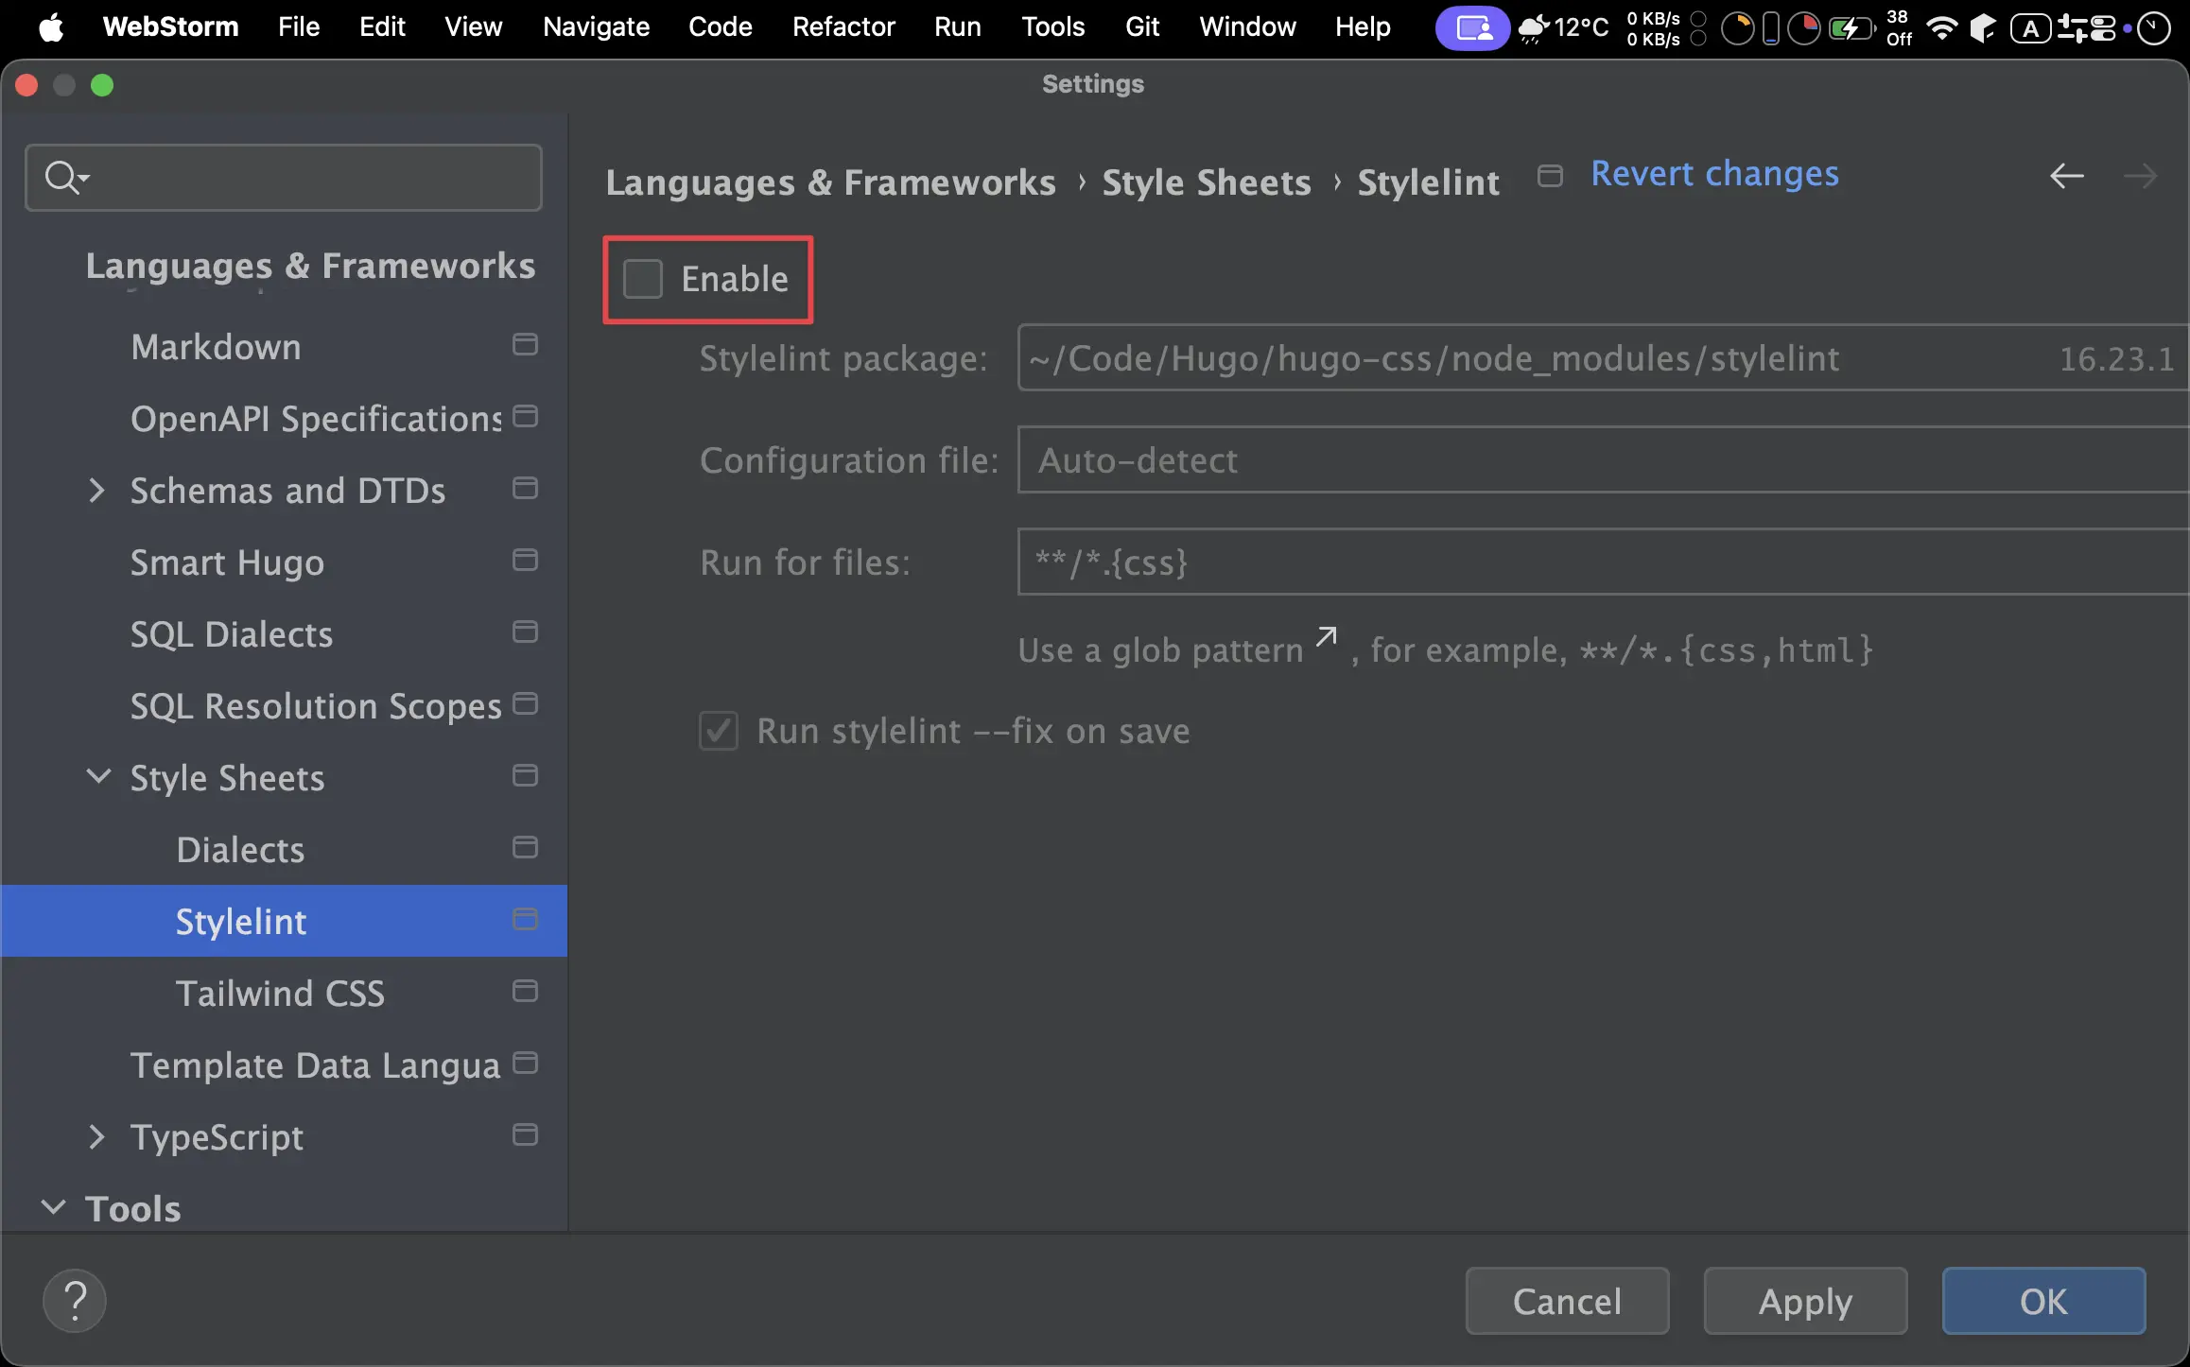This screenshot has height=1367, width=2190.
Task: Click project-level icon beside Template Data Languages
Action: point(525,1064)
